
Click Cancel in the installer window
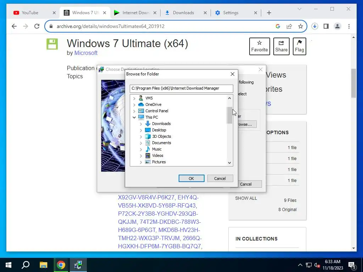tap(250, 184)
